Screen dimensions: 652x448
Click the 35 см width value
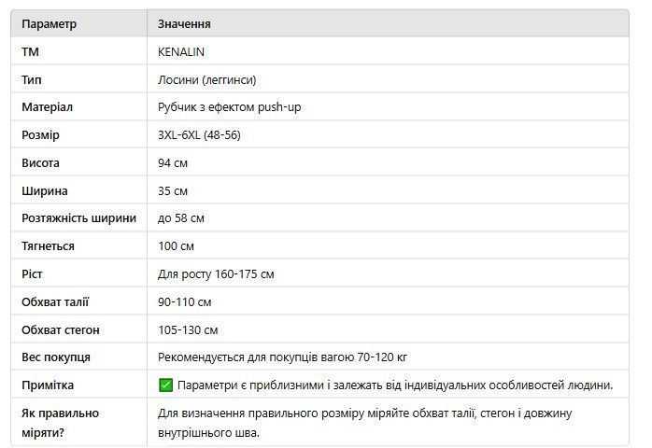173,191
